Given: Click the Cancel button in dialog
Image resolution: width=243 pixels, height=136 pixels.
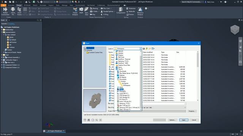Looking at the screenshot, I should tap(194, 120).
